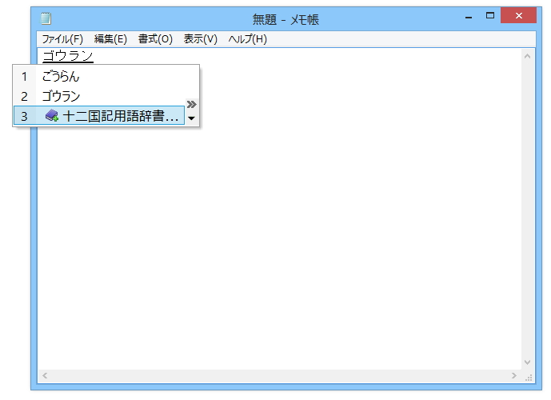Minimize the メモ帳 window
This screenshot has width=551, height=400.
(x=469, y=16)
